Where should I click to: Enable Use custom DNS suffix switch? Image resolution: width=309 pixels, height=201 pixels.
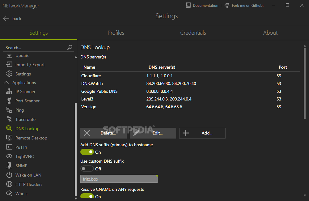click(x=87, y=169)
